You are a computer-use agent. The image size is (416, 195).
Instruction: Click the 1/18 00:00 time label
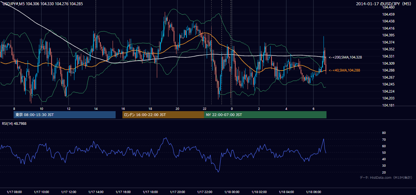tap(232, 192)
